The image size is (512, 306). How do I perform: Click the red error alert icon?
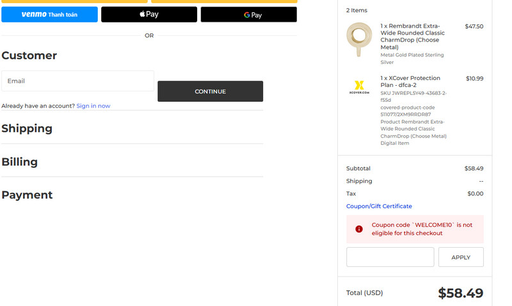click(359, 229)
